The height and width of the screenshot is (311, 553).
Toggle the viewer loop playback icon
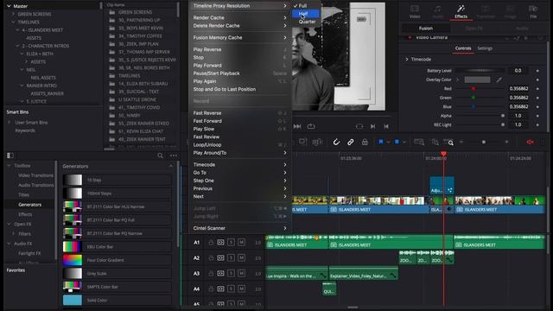click(x=311, y=126)
